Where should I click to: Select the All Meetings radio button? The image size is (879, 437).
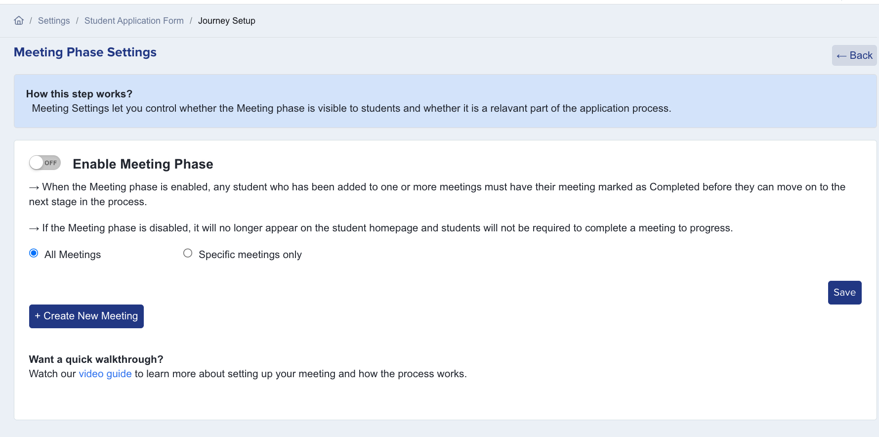click(x=34, y=253)
